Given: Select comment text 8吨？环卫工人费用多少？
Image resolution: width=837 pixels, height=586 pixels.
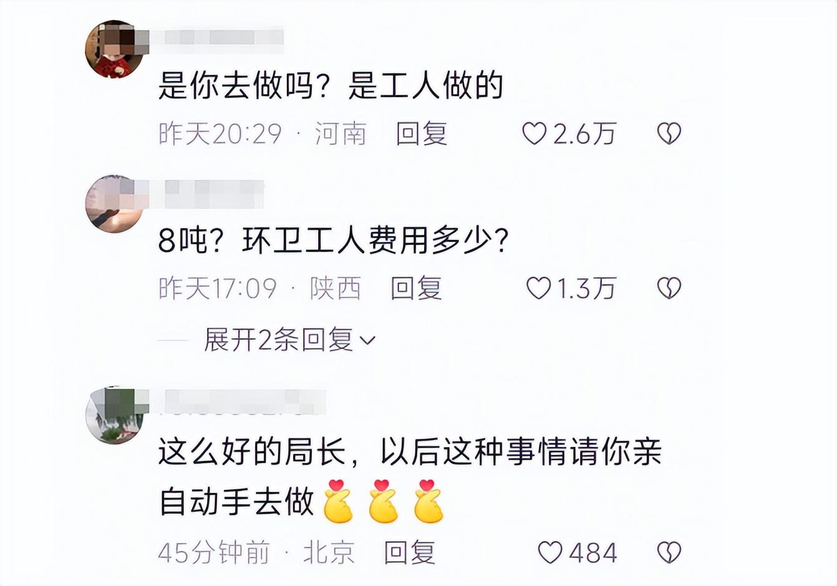Looking at the screenshot, I should pyautogui.click(x=334, y=240).
